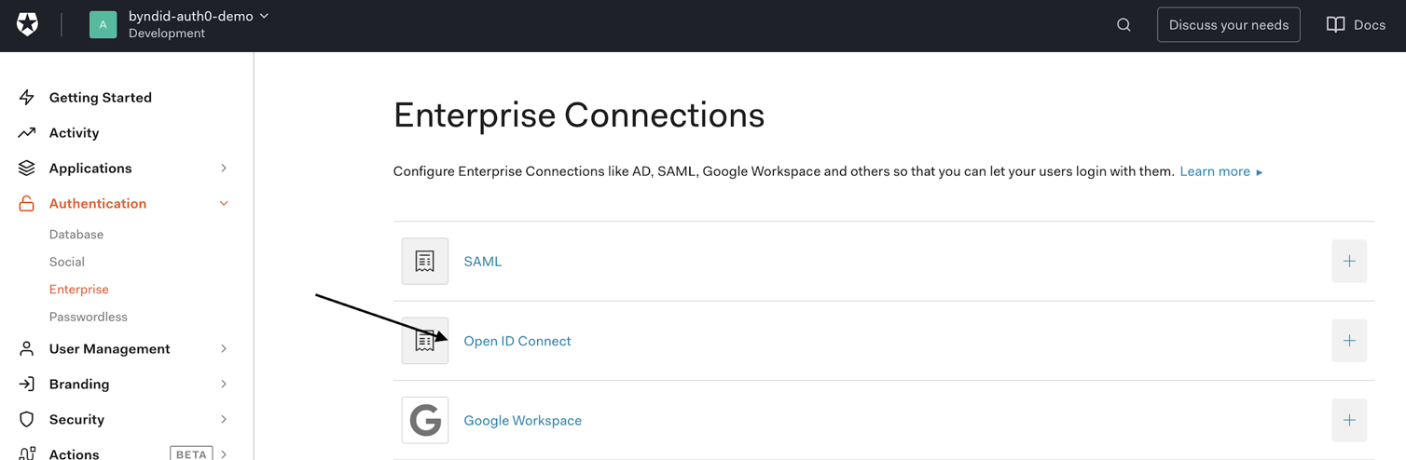Select Social under Authentication

pos(67,262)
